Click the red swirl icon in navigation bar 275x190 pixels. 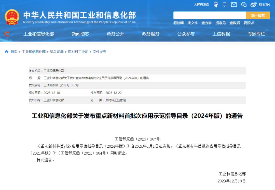tap(7, 34)
